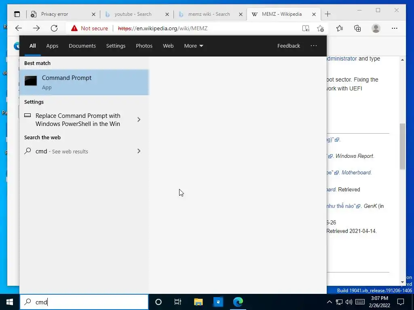Viewport: 414px width, 310px height.
Task: Click the scrollbar down arrow
Action: coord(402,282)
